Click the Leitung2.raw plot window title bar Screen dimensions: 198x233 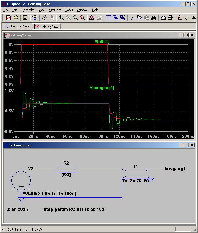[99, 35]
